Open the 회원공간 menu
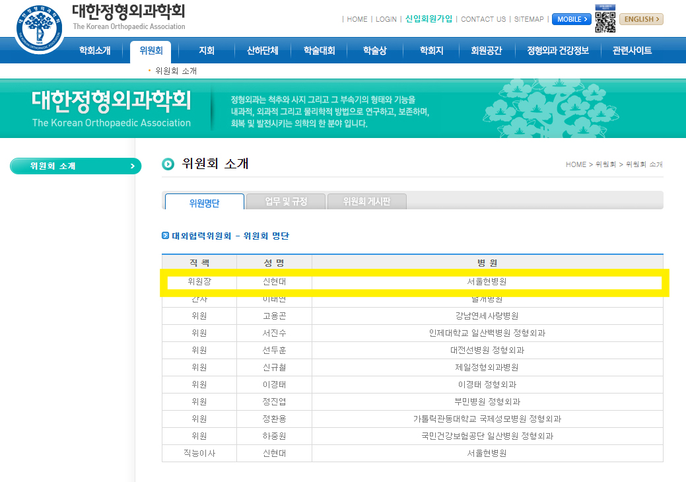 pos(486,51)
